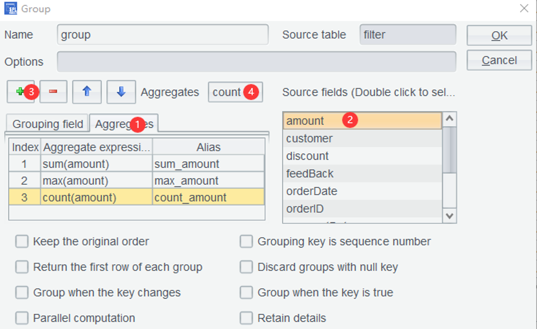Click the Group dialog title bar icon

tap(11, 8)
